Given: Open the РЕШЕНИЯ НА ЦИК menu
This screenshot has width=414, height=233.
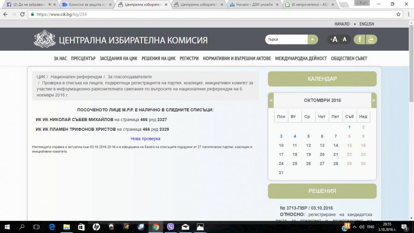Looking at the screenshot, I should [x=158, y=58].
